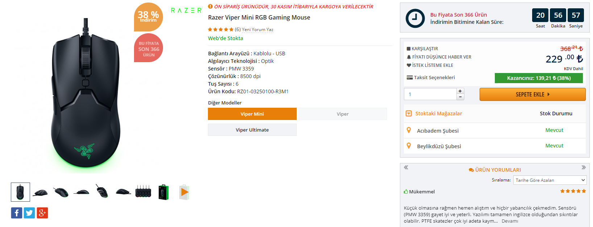Play the product video thumbnail
Screen dimensions: 593x227
184,192
